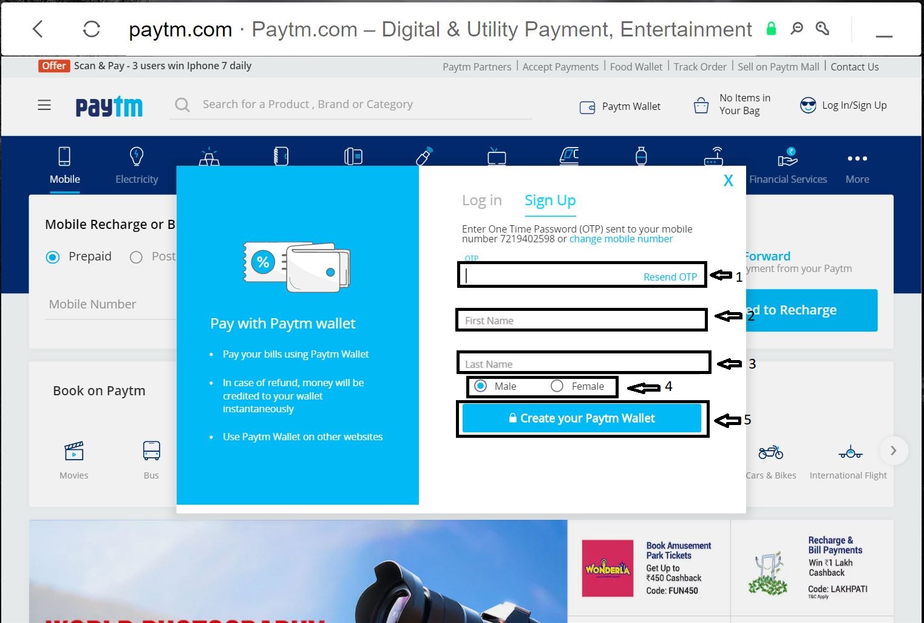Select the Female gender option

click(x=557, y=386)
